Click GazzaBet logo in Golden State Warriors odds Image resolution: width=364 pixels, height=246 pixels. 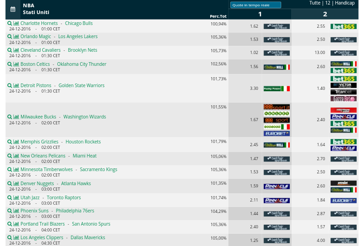(344, 98)
